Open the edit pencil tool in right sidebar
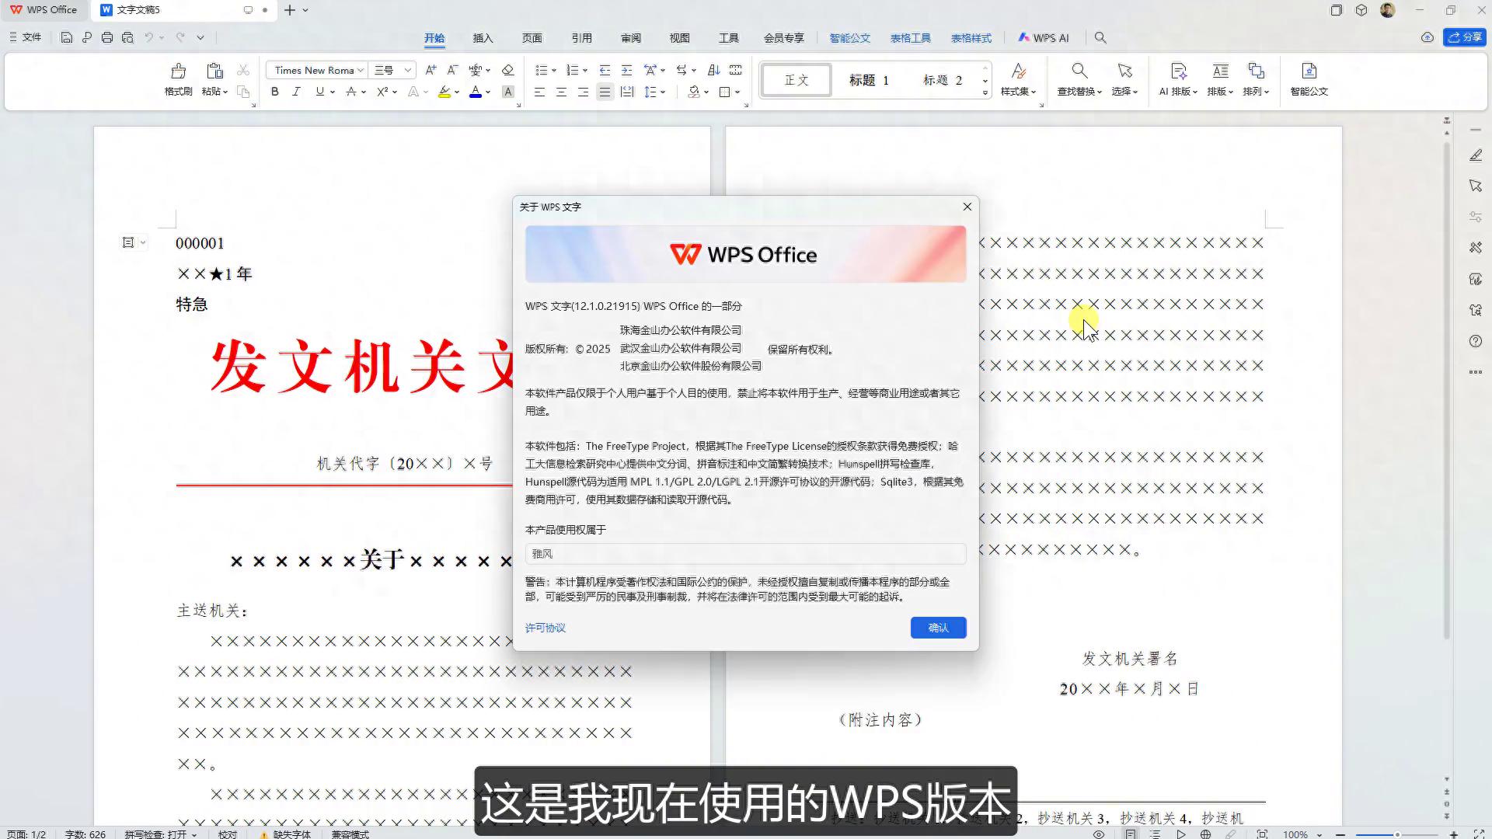Image resolution: width=1492 pixels, height=839 pixels. coord(1476,155)
